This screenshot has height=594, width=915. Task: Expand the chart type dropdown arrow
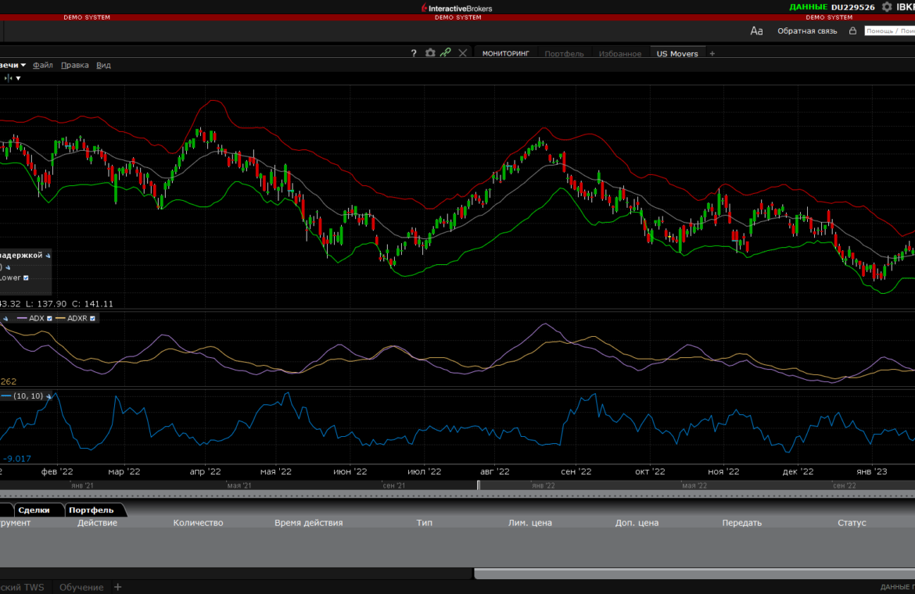(x=23, y=66)
